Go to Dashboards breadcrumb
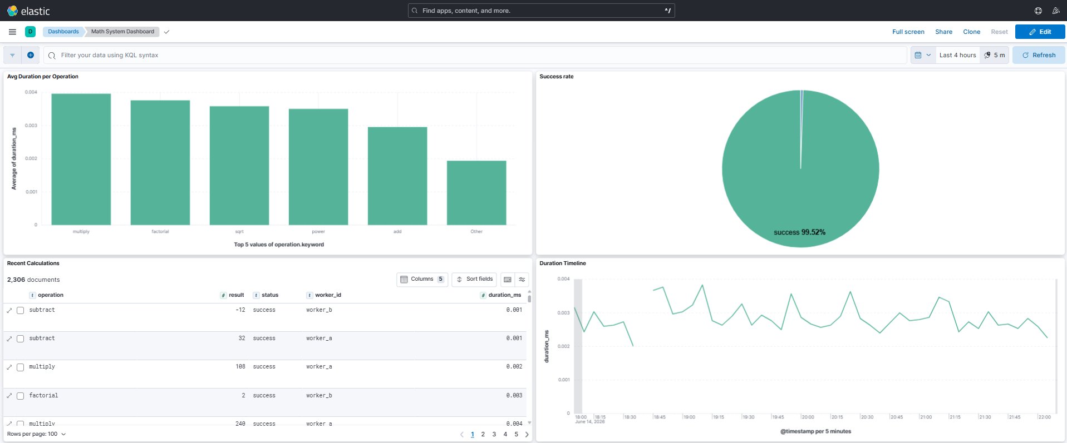Viewport: 1067px width, 443px height. coord(63,32)
